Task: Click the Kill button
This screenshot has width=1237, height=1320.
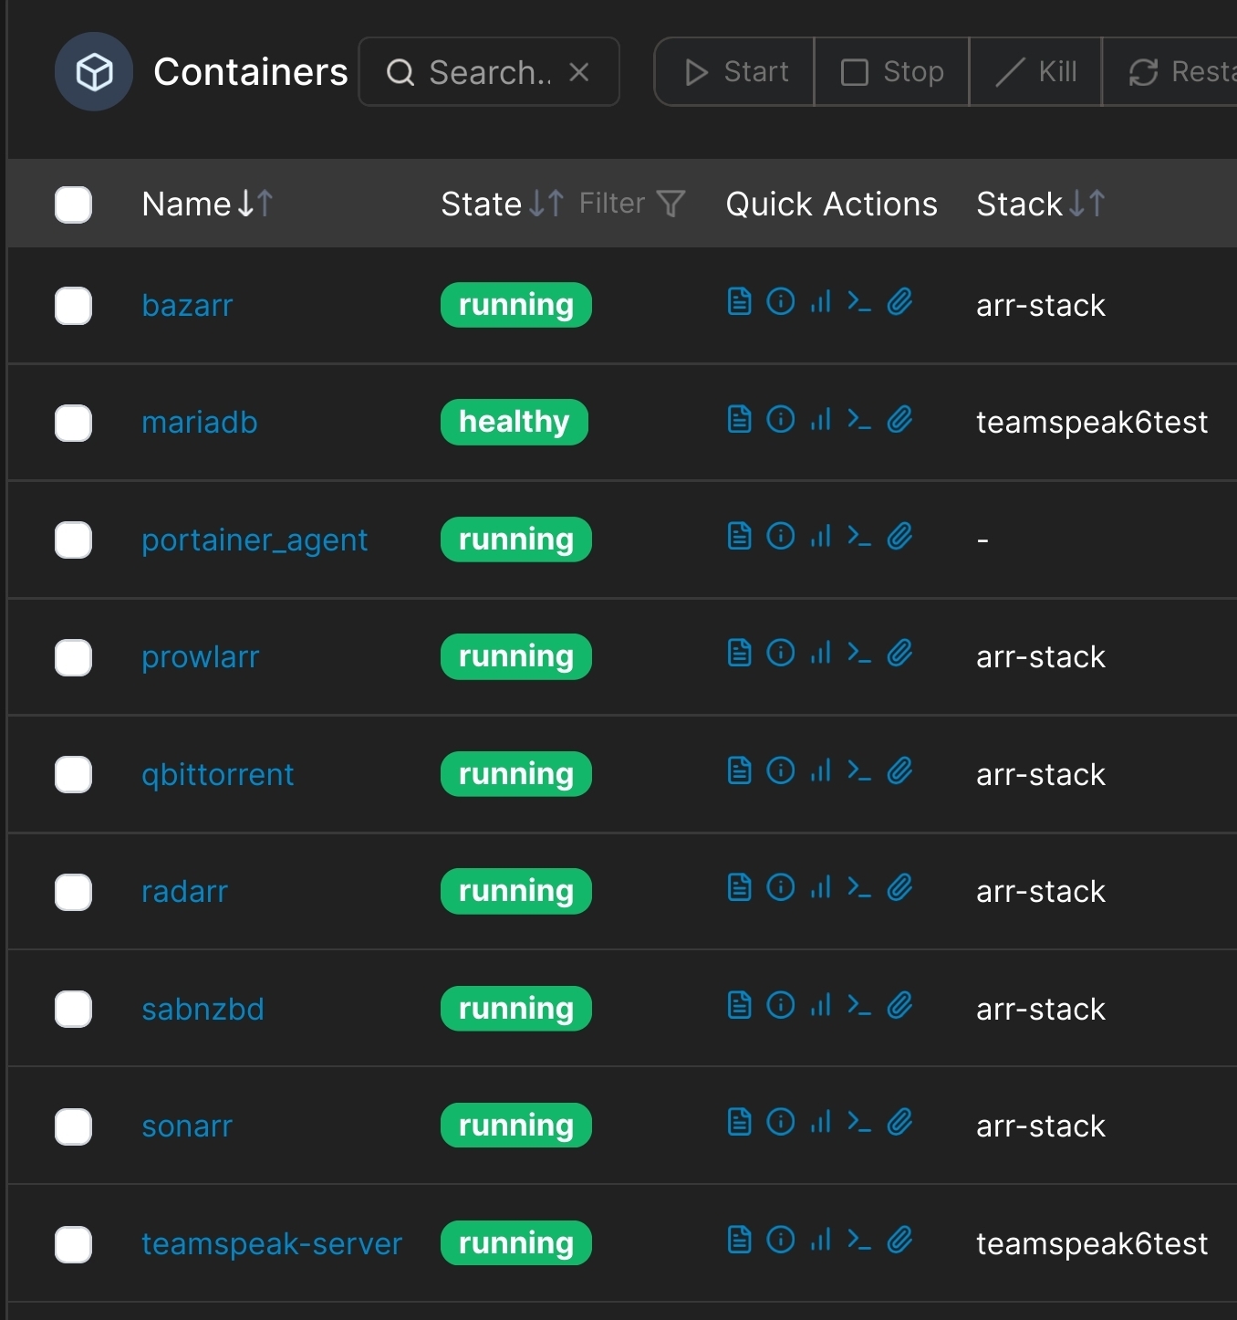Action: [x=1035, y=71]
